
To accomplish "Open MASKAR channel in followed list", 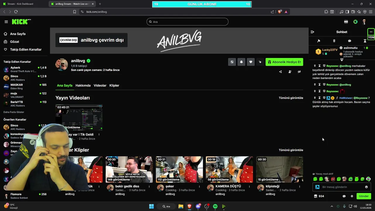I will tap(25, 86).
